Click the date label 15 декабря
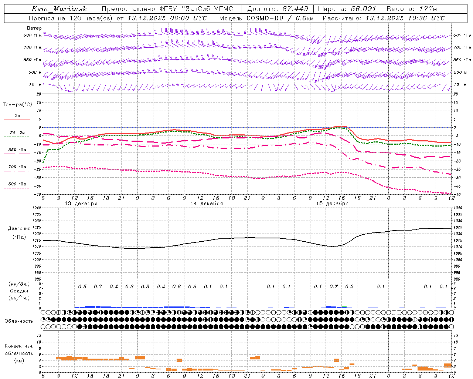This screenshot has width=473, height=379. [x=332, y=204]
